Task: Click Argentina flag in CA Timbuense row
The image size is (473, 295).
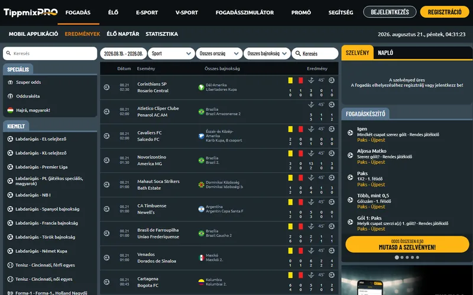Action: coord(201,209)
